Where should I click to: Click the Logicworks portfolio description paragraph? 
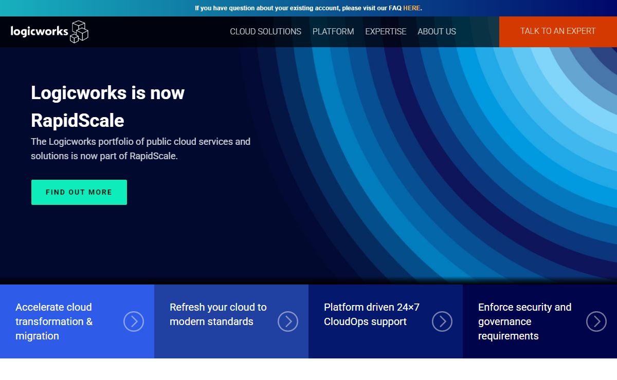click(x=140, y=148)
